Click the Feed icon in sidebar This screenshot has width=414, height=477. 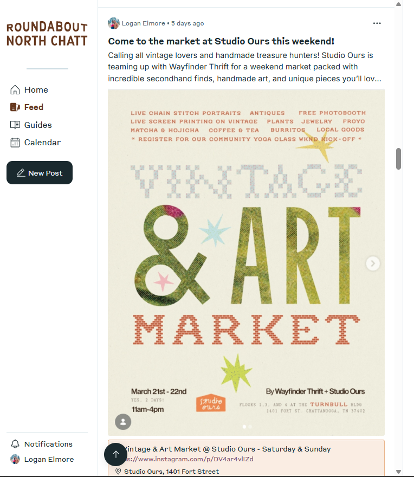15,107
